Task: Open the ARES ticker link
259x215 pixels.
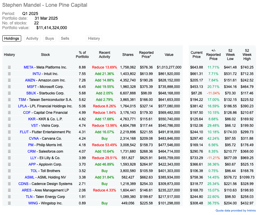Action: pos(26,190)
